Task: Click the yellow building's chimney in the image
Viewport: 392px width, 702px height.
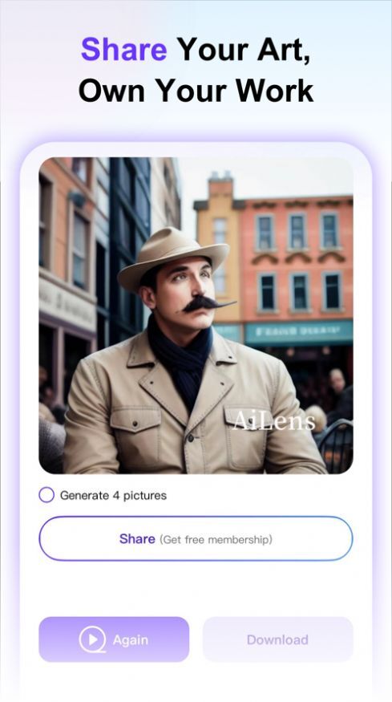Action: click(220, 185)
